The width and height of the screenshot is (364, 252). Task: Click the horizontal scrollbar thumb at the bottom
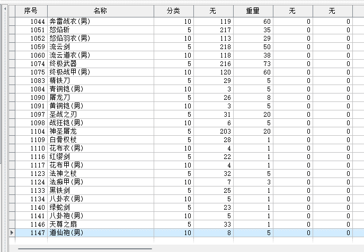click(x=85, y=249)
